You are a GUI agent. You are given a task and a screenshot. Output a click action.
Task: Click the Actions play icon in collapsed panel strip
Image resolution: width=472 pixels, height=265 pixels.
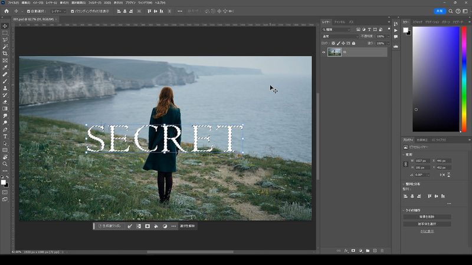pos(395,31)
